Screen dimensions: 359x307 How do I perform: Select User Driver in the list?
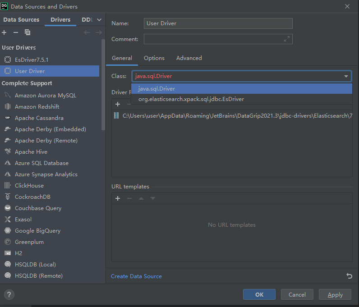[x=50, y=71]
